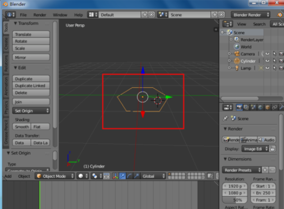The image size is (284, 209).
Task: Collapse the Transform panel
Action: tap(15, 23)
